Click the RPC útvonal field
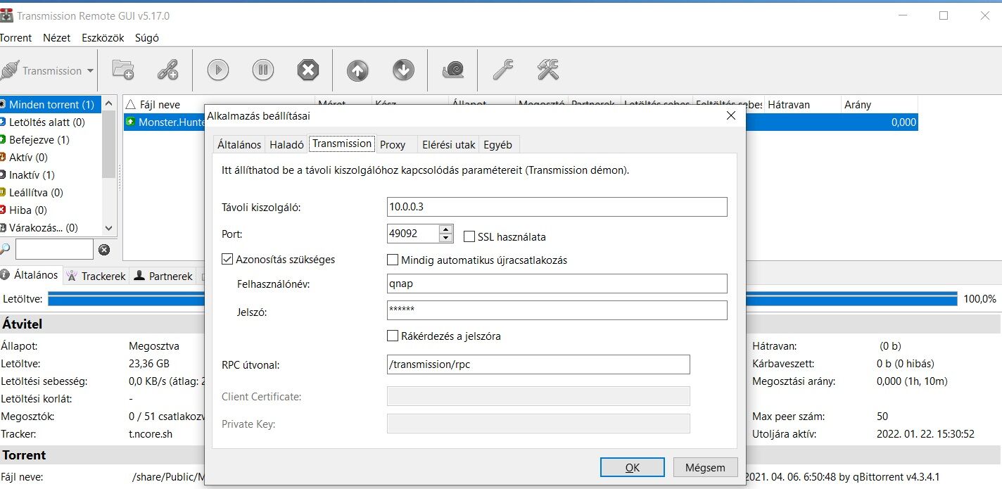 [x=538, y=364]
